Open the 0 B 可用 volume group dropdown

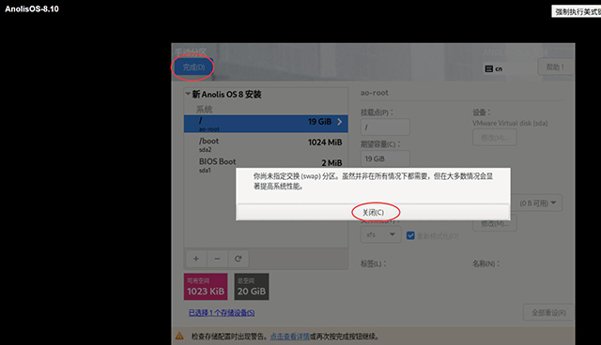coord(537,203)
